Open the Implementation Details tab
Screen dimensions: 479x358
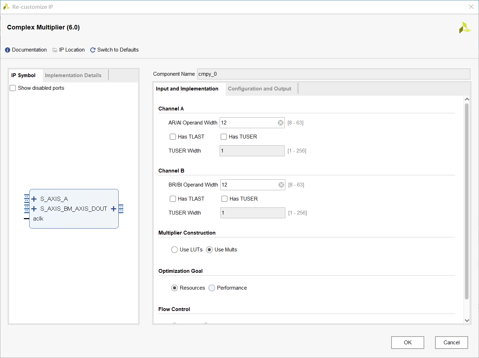point(73,75)
